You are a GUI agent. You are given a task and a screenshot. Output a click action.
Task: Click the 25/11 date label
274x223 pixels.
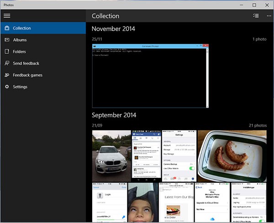point(97,39)
